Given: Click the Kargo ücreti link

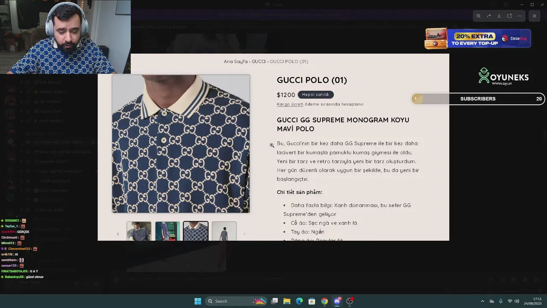Looking at the screenshot, I should [x=290, y=104].
